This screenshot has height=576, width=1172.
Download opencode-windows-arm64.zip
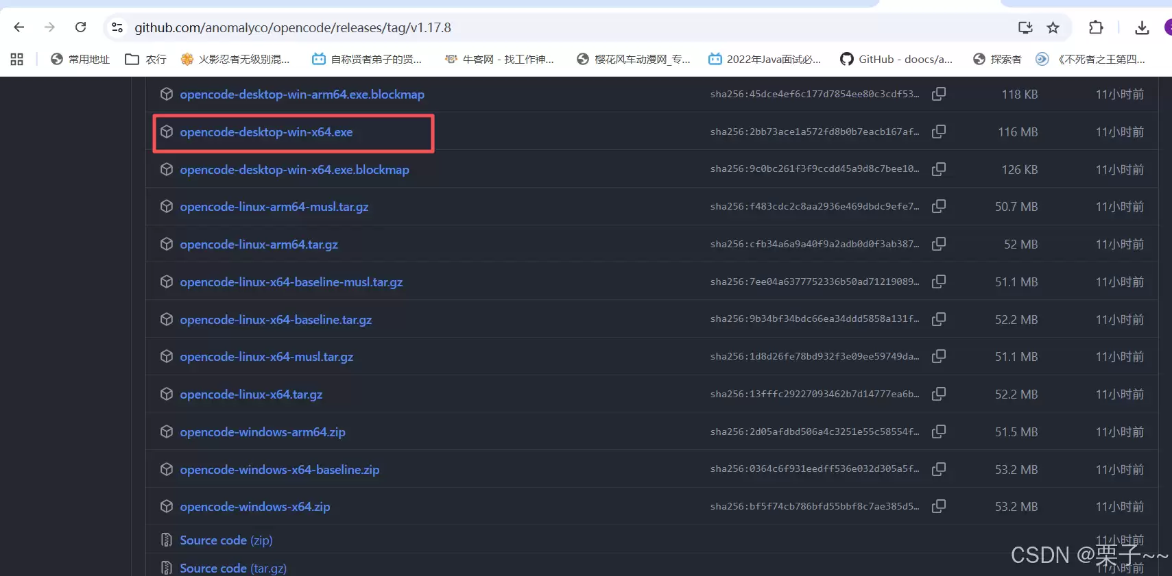(263, 432)
